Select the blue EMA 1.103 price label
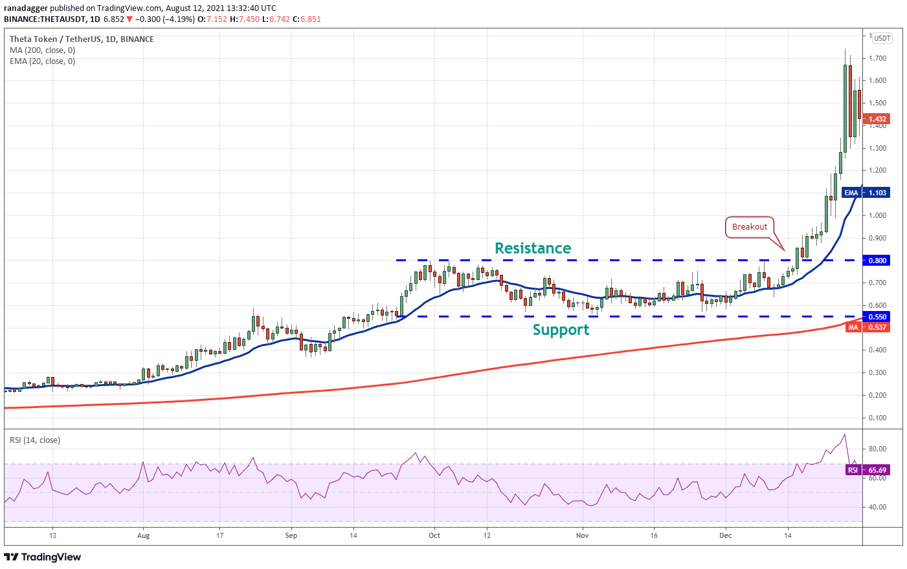907x569 pixels. pos(867,193)
